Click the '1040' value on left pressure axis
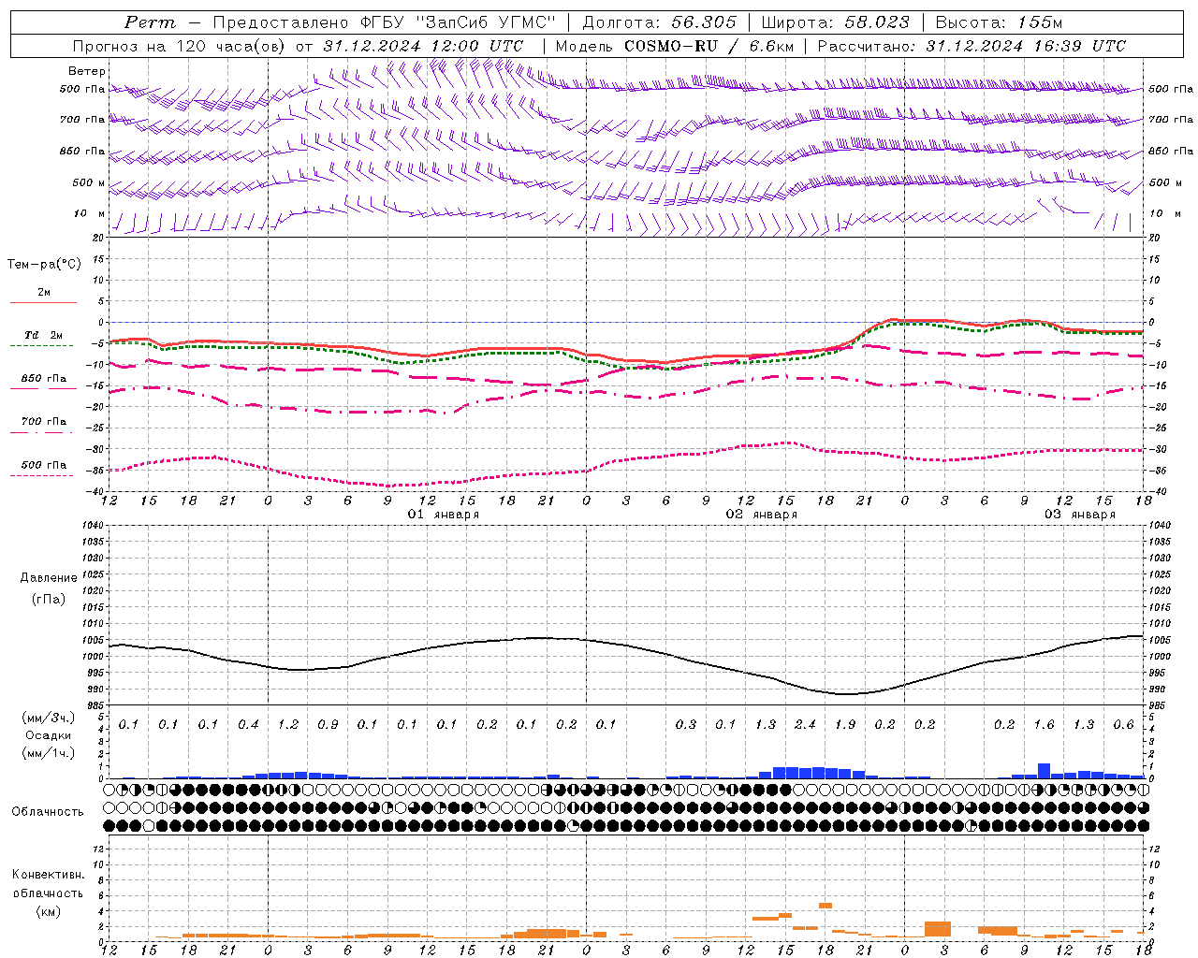Screen dimensions: 1198x958 pos(92,526)
